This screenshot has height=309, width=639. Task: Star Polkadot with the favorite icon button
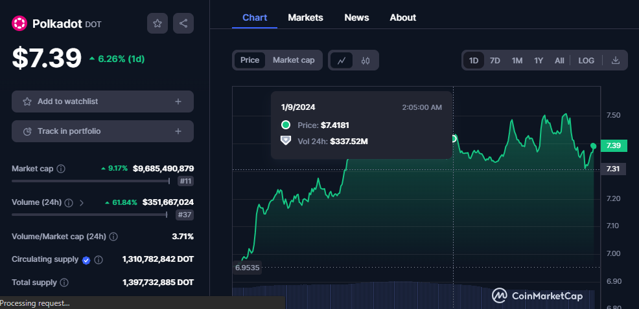(157, 23)
